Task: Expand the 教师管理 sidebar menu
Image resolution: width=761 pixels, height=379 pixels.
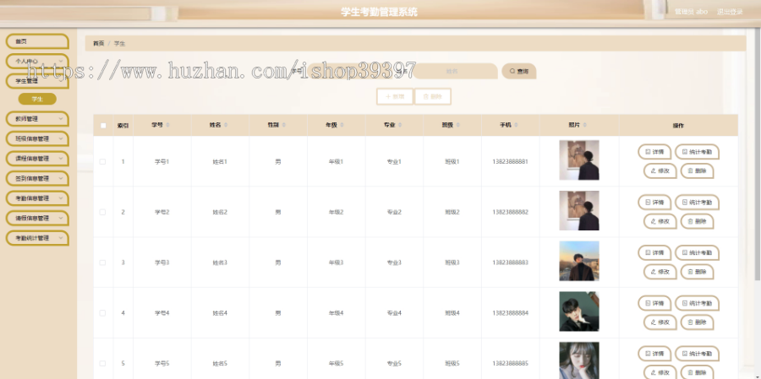Action: 37,119
